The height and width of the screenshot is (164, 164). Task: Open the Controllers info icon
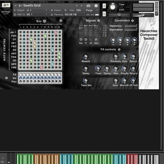[x=133, y=21]
